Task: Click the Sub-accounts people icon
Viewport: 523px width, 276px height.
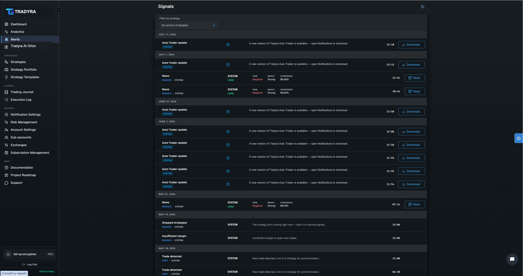Action: (7, 138)
